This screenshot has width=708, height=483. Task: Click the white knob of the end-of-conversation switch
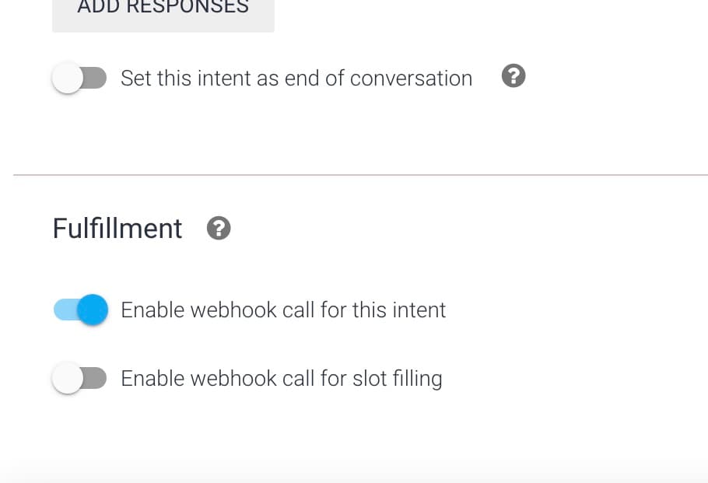pos(68,78)
